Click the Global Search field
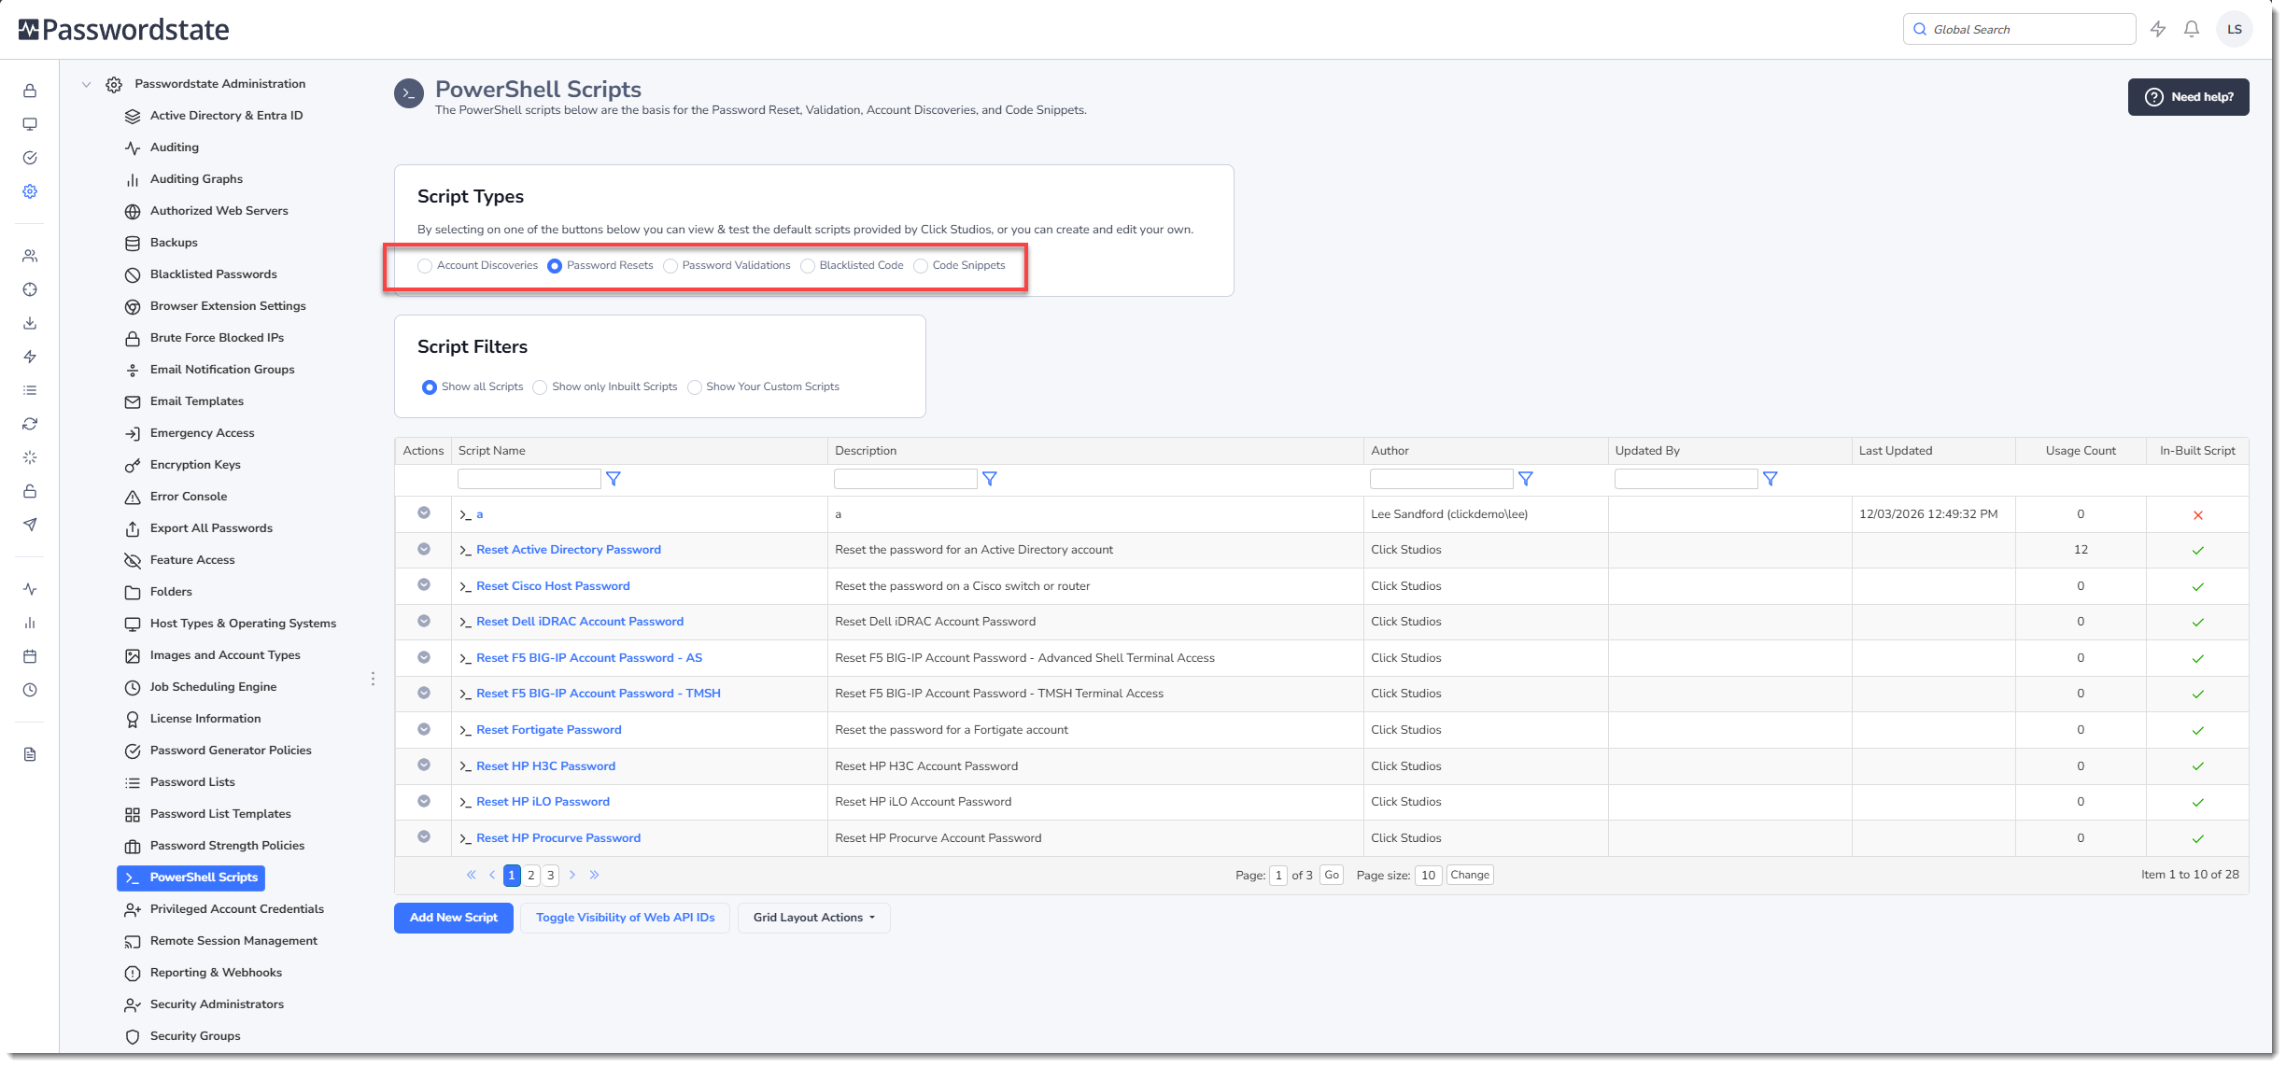This screenshot has width=2286, height=1067. 2020,29
